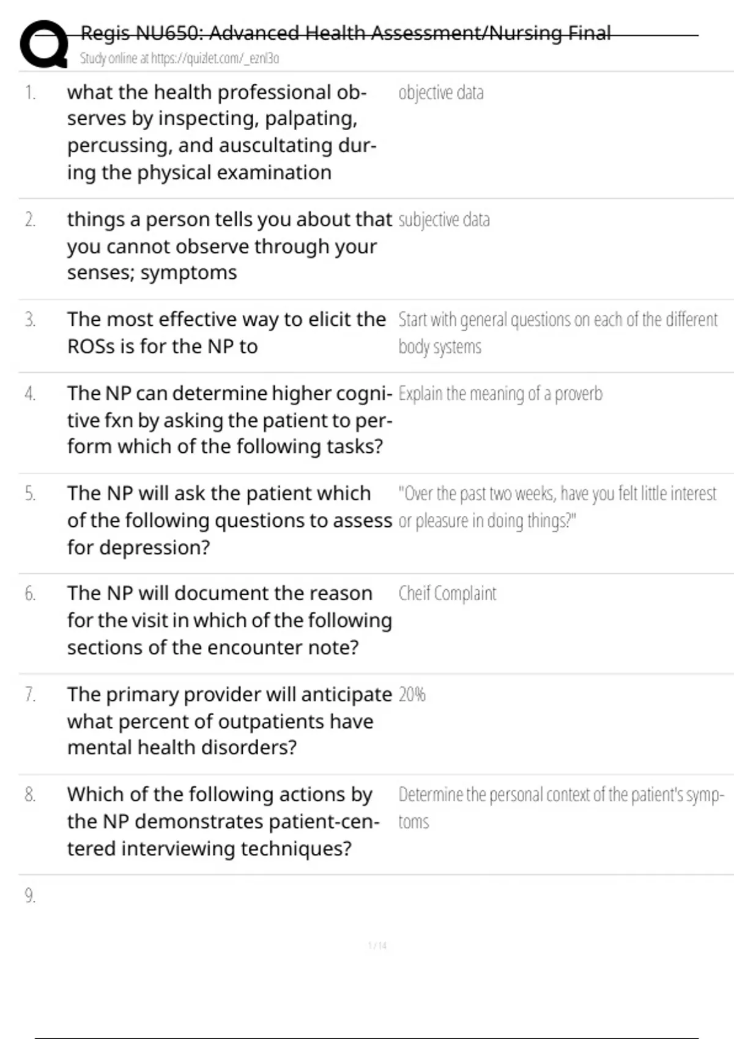Image resolution: width=734 pixels, height=1039 pixels.
Task: Click the reason for the visit question
Action: coord(229,620)
